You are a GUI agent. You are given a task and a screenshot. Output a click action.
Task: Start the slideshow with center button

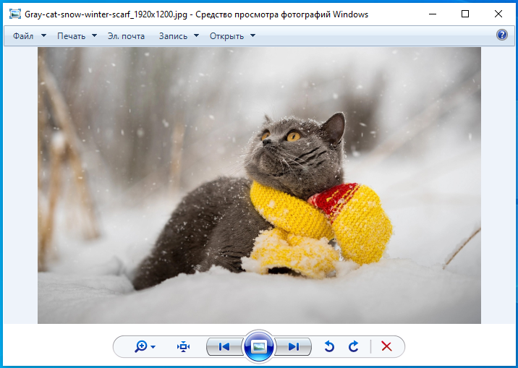(x=259, y=347)
